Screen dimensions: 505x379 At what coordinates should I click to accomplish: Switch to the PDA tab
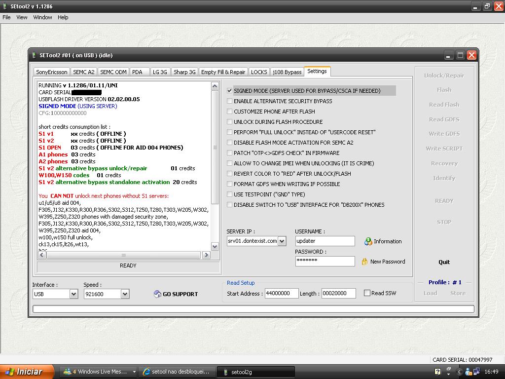[140, 72]
